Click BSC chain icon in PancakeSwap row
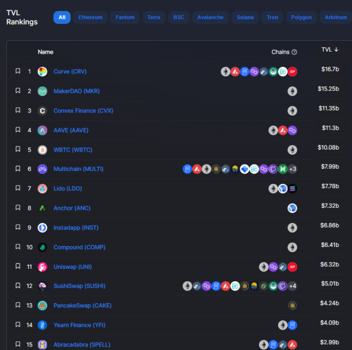This screenshot has height=350, width=352. pyautogui.click(x=292, y=305)
